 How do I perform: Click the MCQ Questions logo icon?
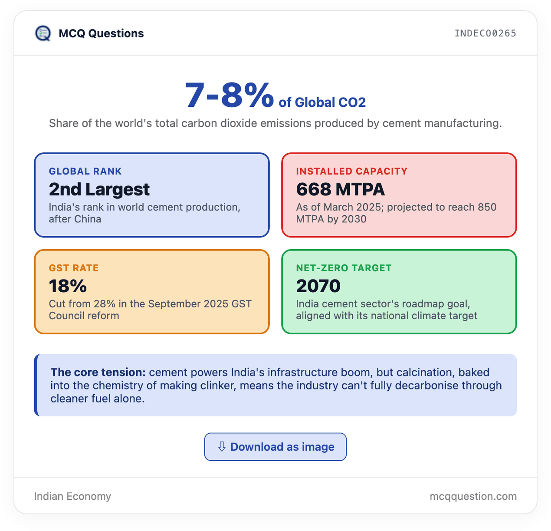pyautogui.click(x=43, y=33)
